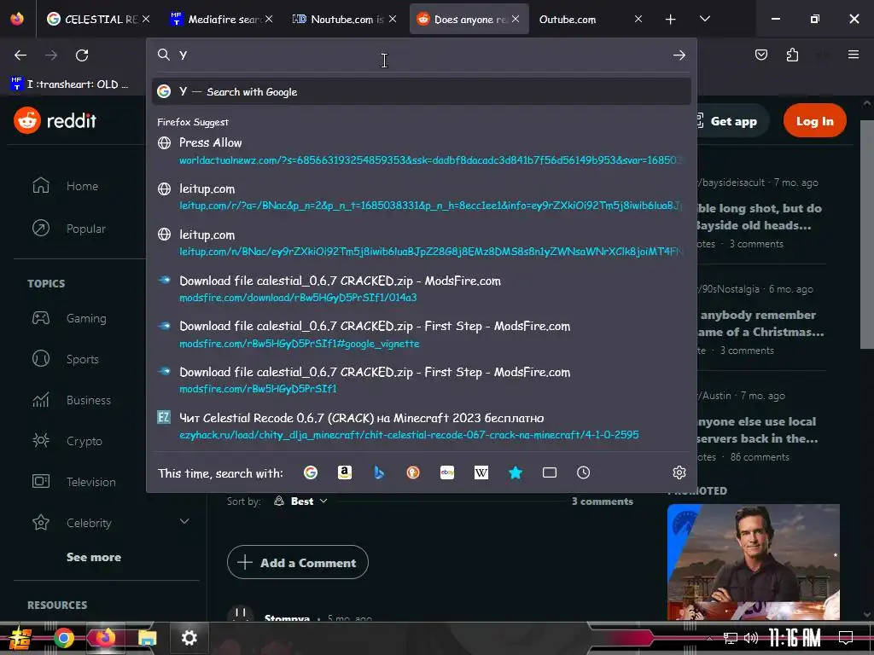This screenshot has width=874, height=655.
Task: Click the Reddit logo
Action: coord(55,120)
